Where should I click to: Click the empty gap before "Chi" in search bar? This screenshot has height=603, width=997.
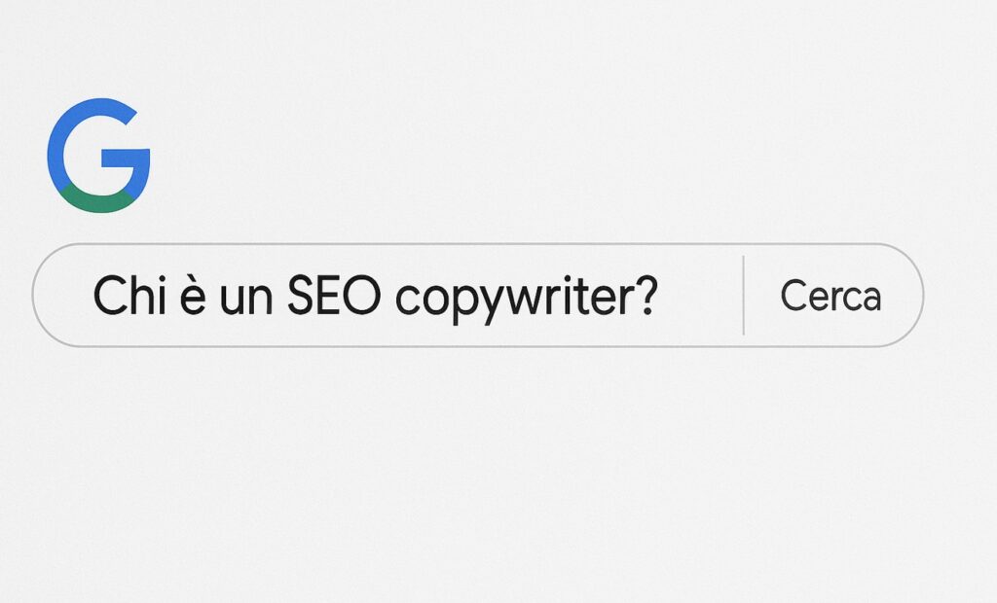click(70, 296)
